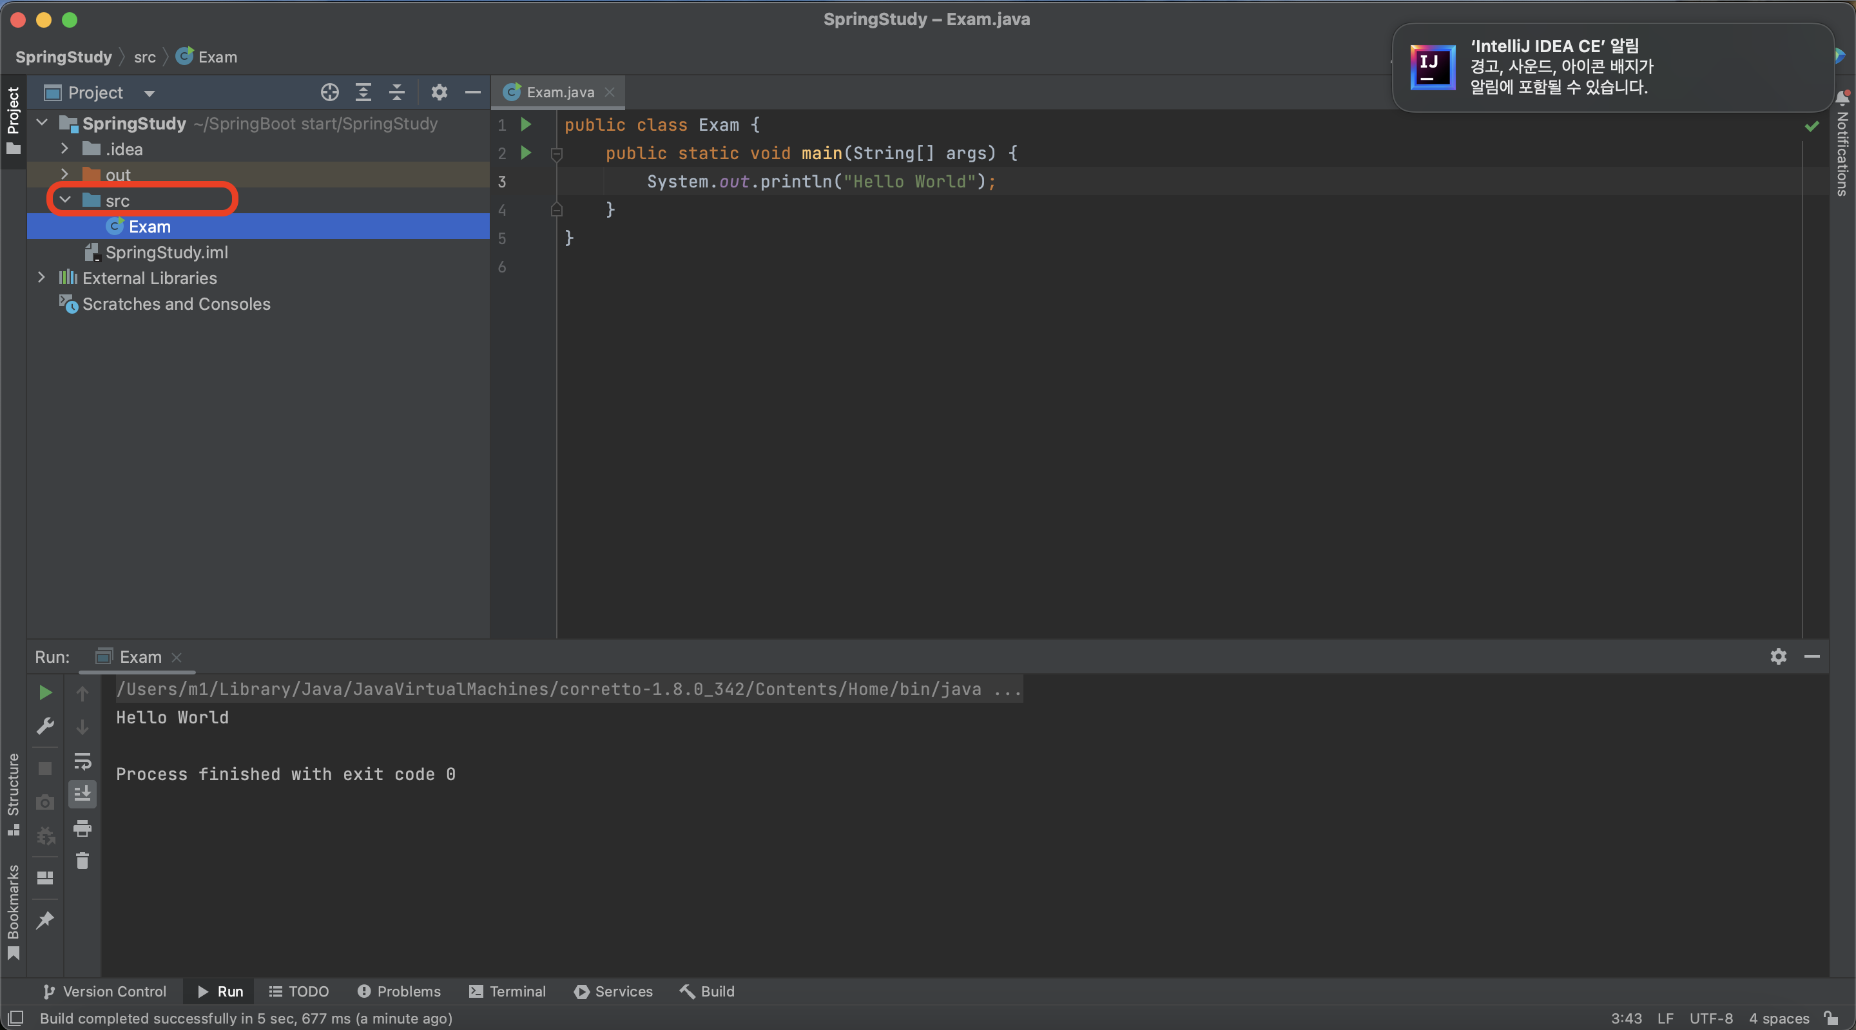
Task: Toggle scroll to end in console
Action: pyautogui.click(x=82, y=794)
